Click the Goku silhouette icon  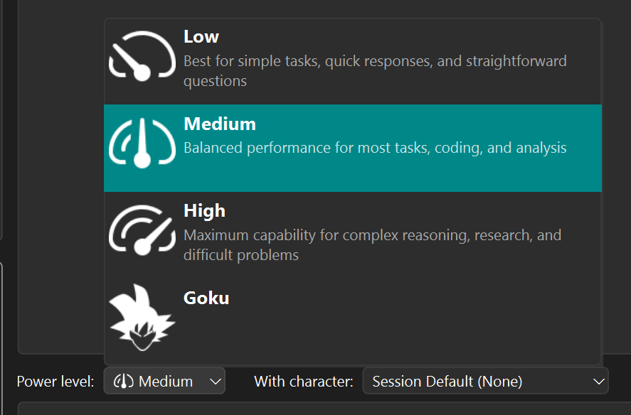pos(142,317)
